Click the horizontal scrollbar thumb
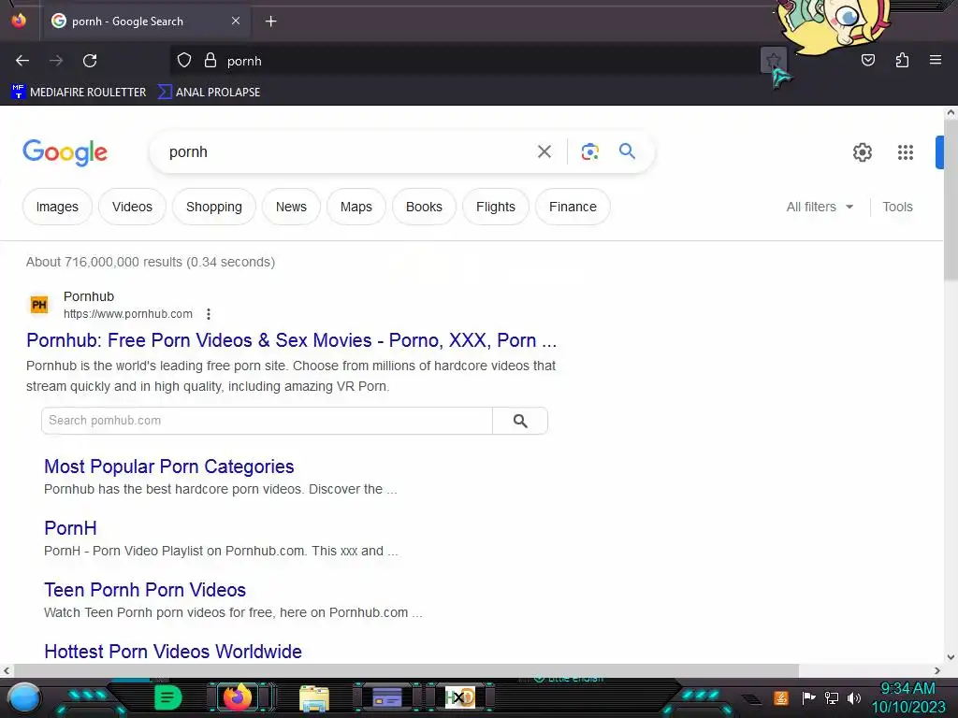 406,670
